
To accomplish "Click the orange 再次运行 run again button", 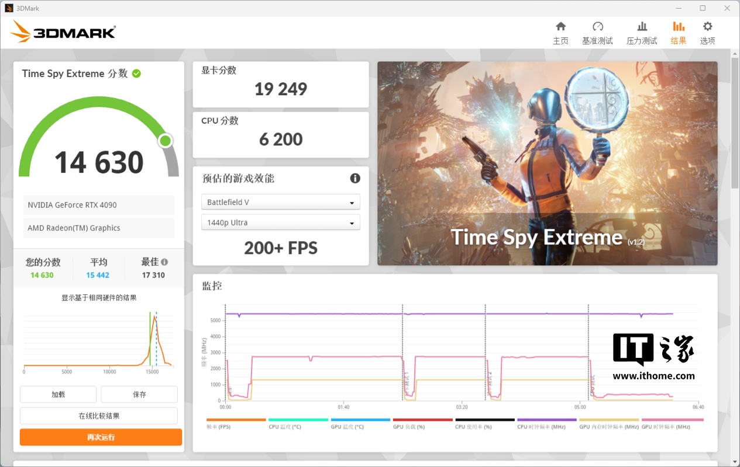I will [x=101, y=437].
